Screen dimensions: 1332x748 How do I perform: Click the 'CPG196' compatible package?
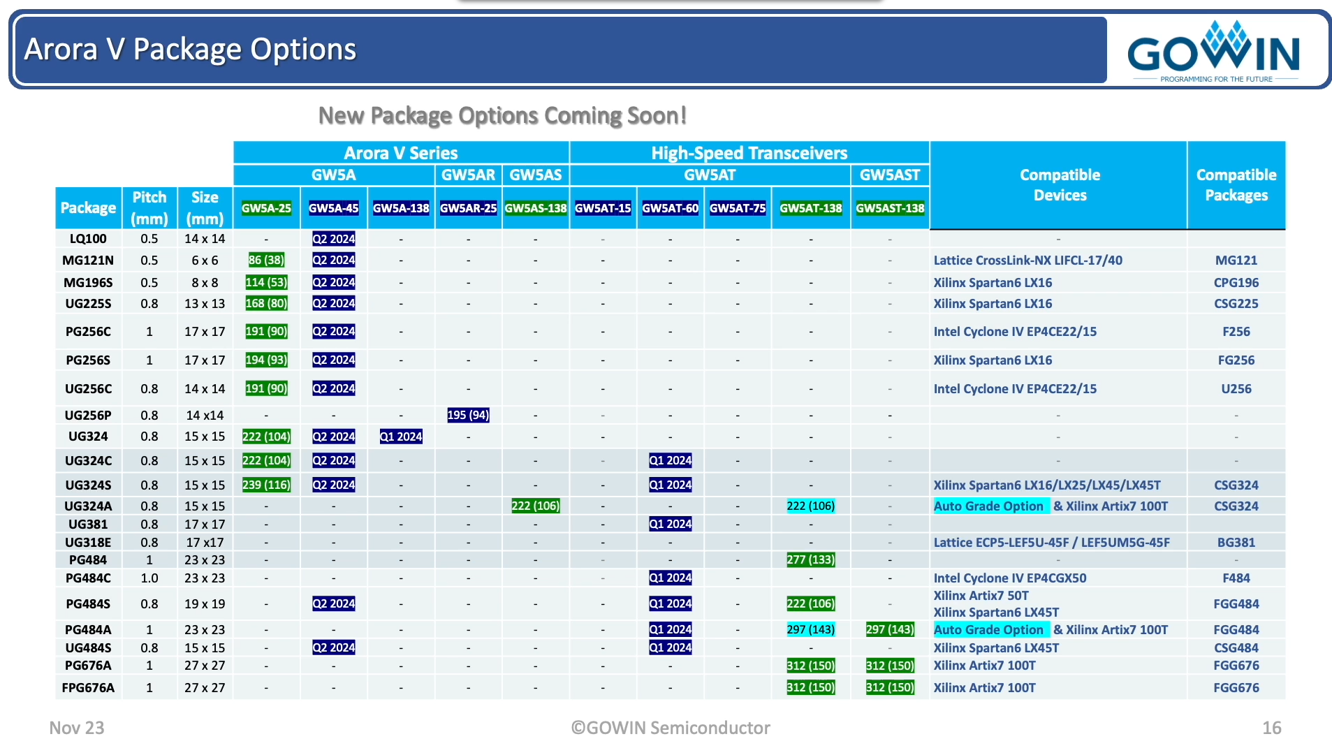(x=1236, y=283)
